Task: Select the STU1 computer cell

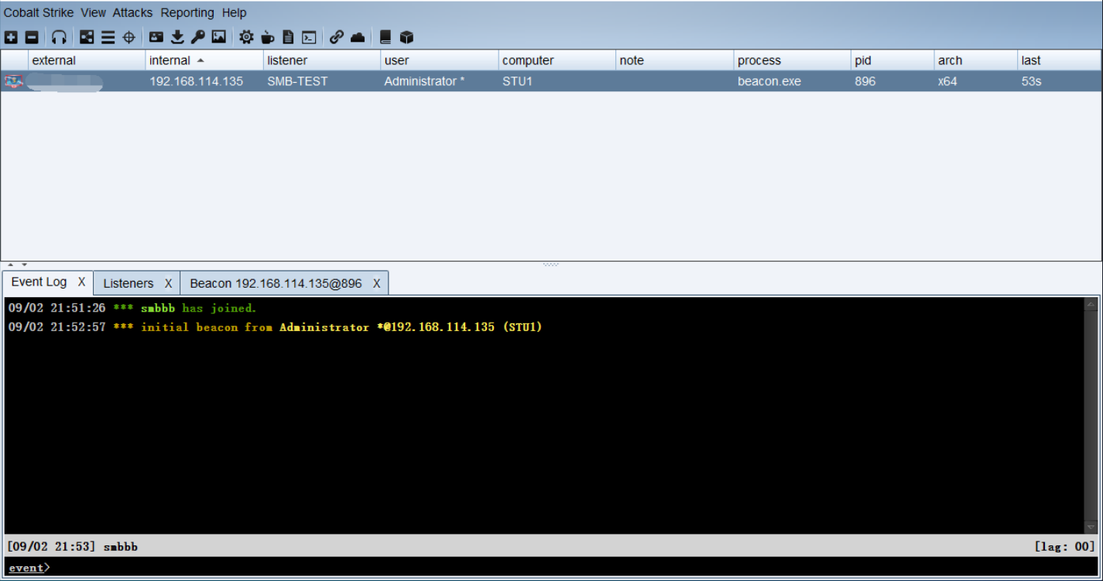Action: (557, 81)
